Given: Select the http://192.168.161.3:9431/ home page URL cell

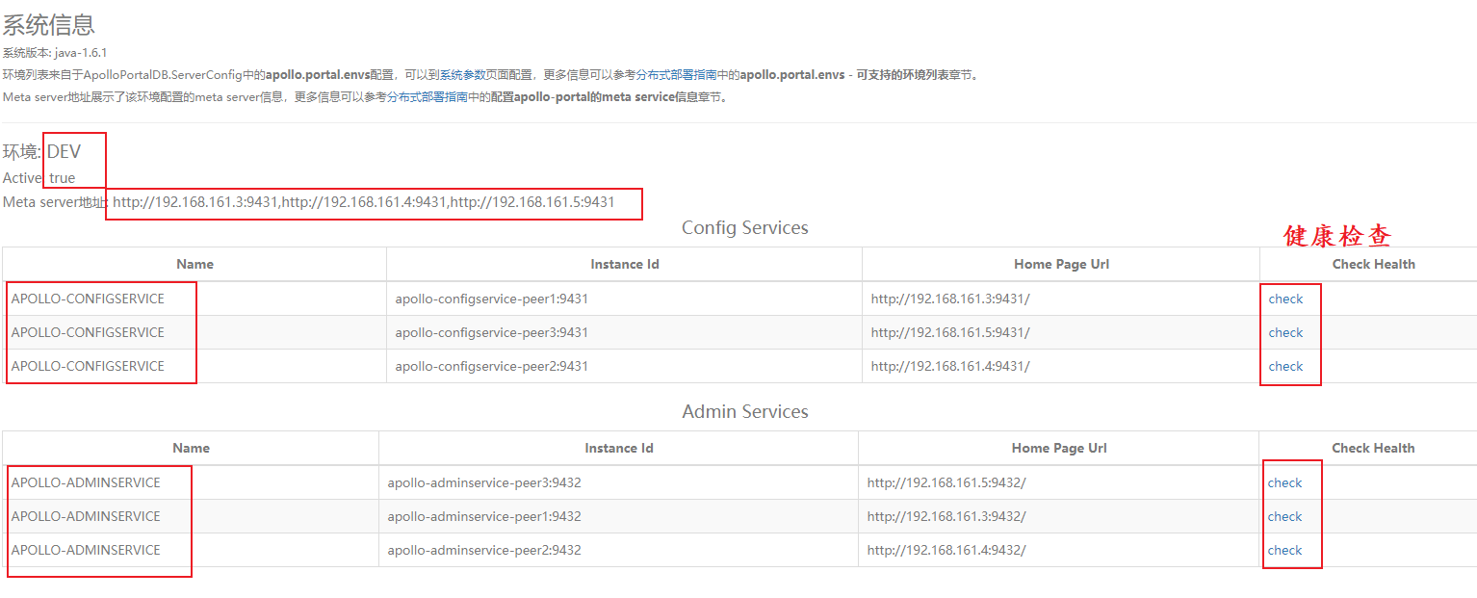Looking at the screenshot, I should (x=949, y=299).
